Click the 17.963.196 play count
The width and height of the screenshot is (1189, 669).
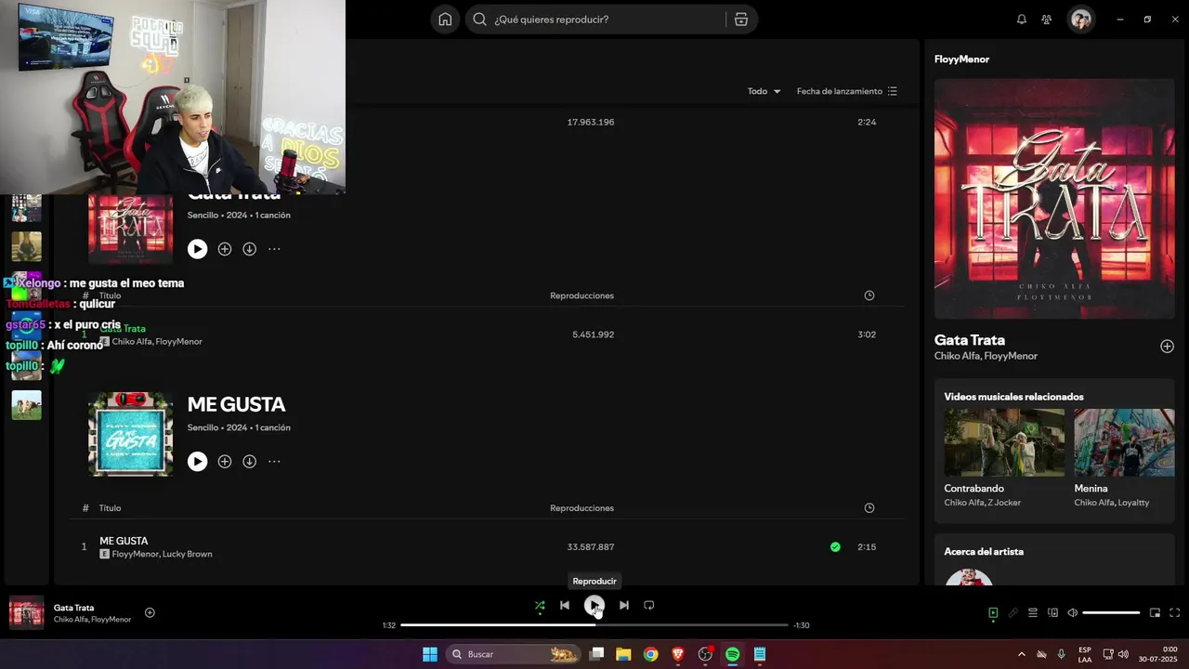pyautogui.click(x=591, y=123)
